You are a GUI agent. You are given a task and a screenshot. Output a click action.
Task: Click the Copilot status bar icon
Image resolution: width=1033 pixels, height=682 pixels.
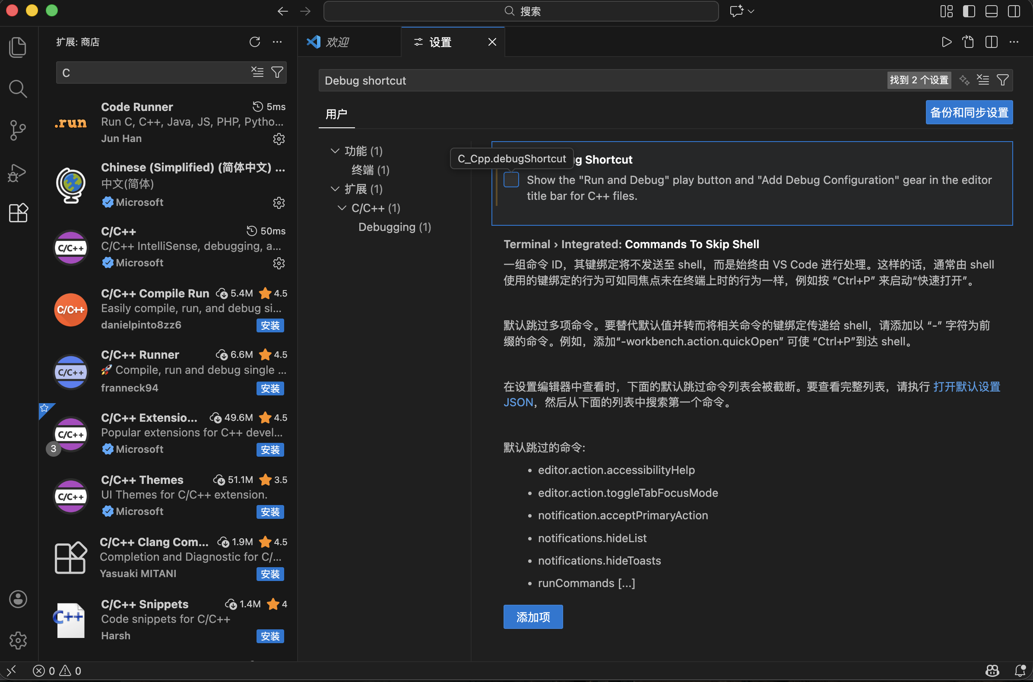(x=992, y=671)
